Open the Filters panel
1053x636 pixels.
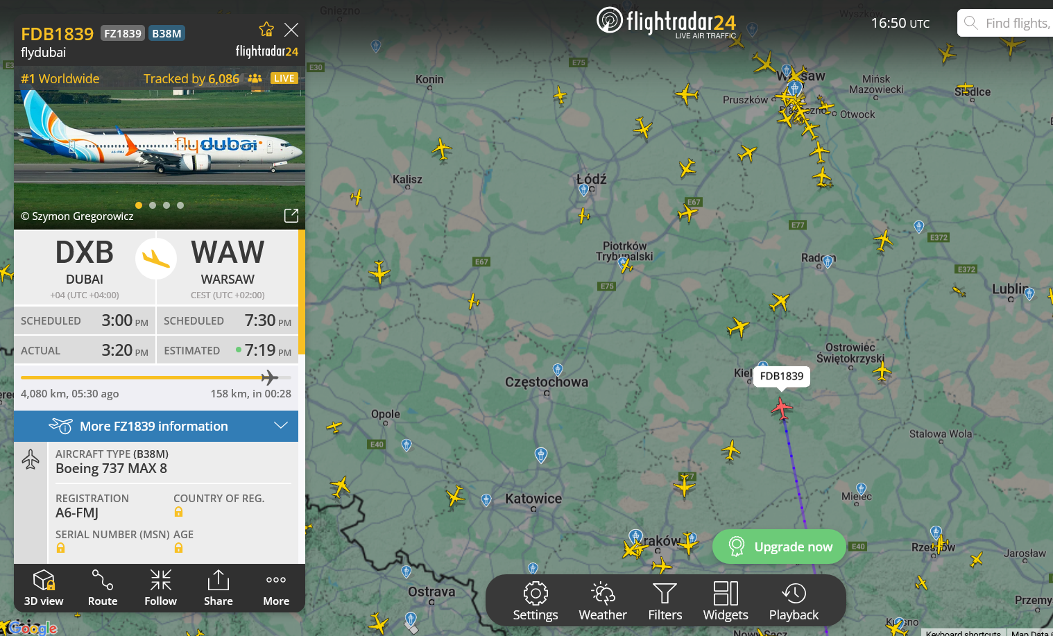tap(665, 601)
